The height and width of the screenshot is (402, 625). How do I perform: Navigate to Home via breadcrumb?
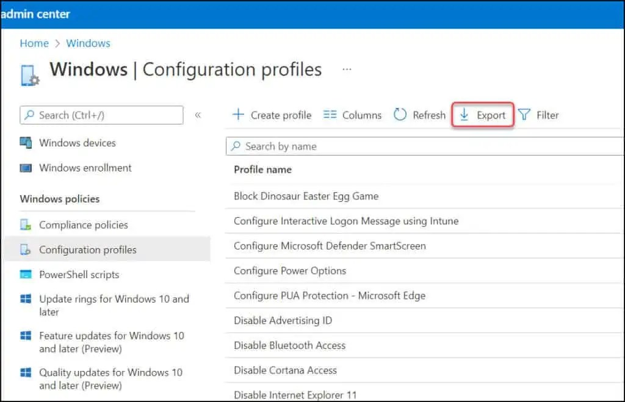pyautogui.click(x=34, y=43)
